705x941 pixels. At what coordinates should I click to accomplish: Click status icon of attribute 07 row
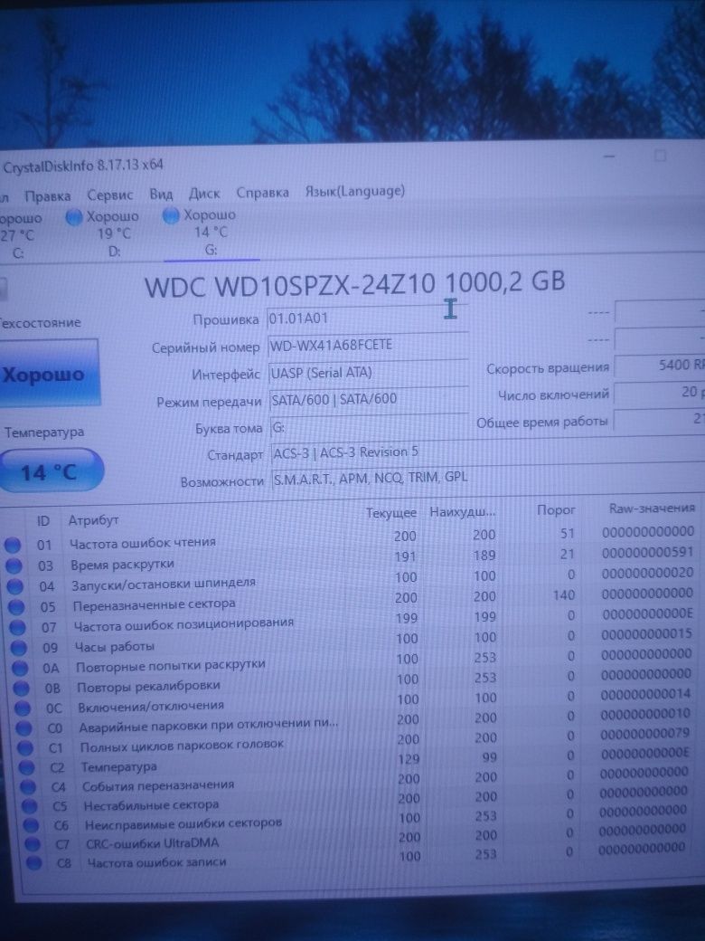coord(17,627)
